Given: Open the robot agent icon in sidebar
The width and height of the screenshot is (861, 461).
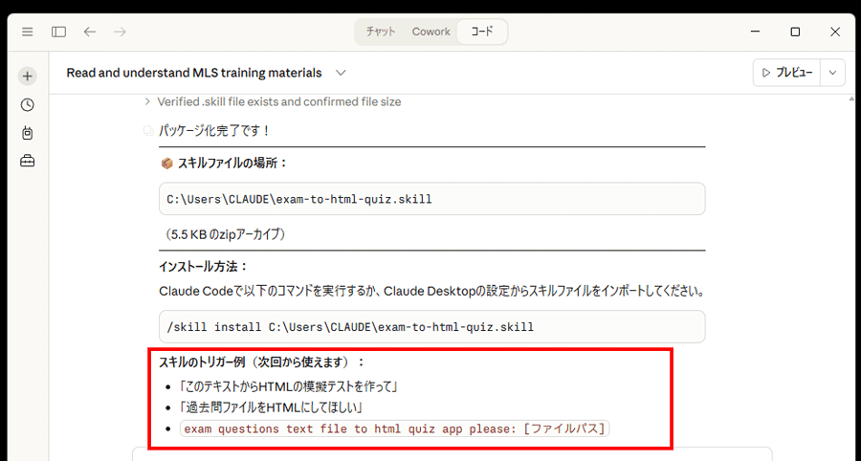Looking at the screenshot, I should pos(28,133).
